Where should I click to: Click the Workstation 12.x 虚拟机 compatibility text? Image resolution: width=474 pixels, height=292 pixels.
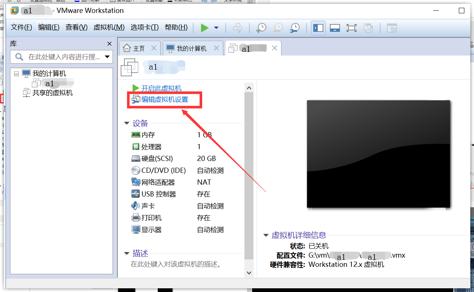pos(346,265)
